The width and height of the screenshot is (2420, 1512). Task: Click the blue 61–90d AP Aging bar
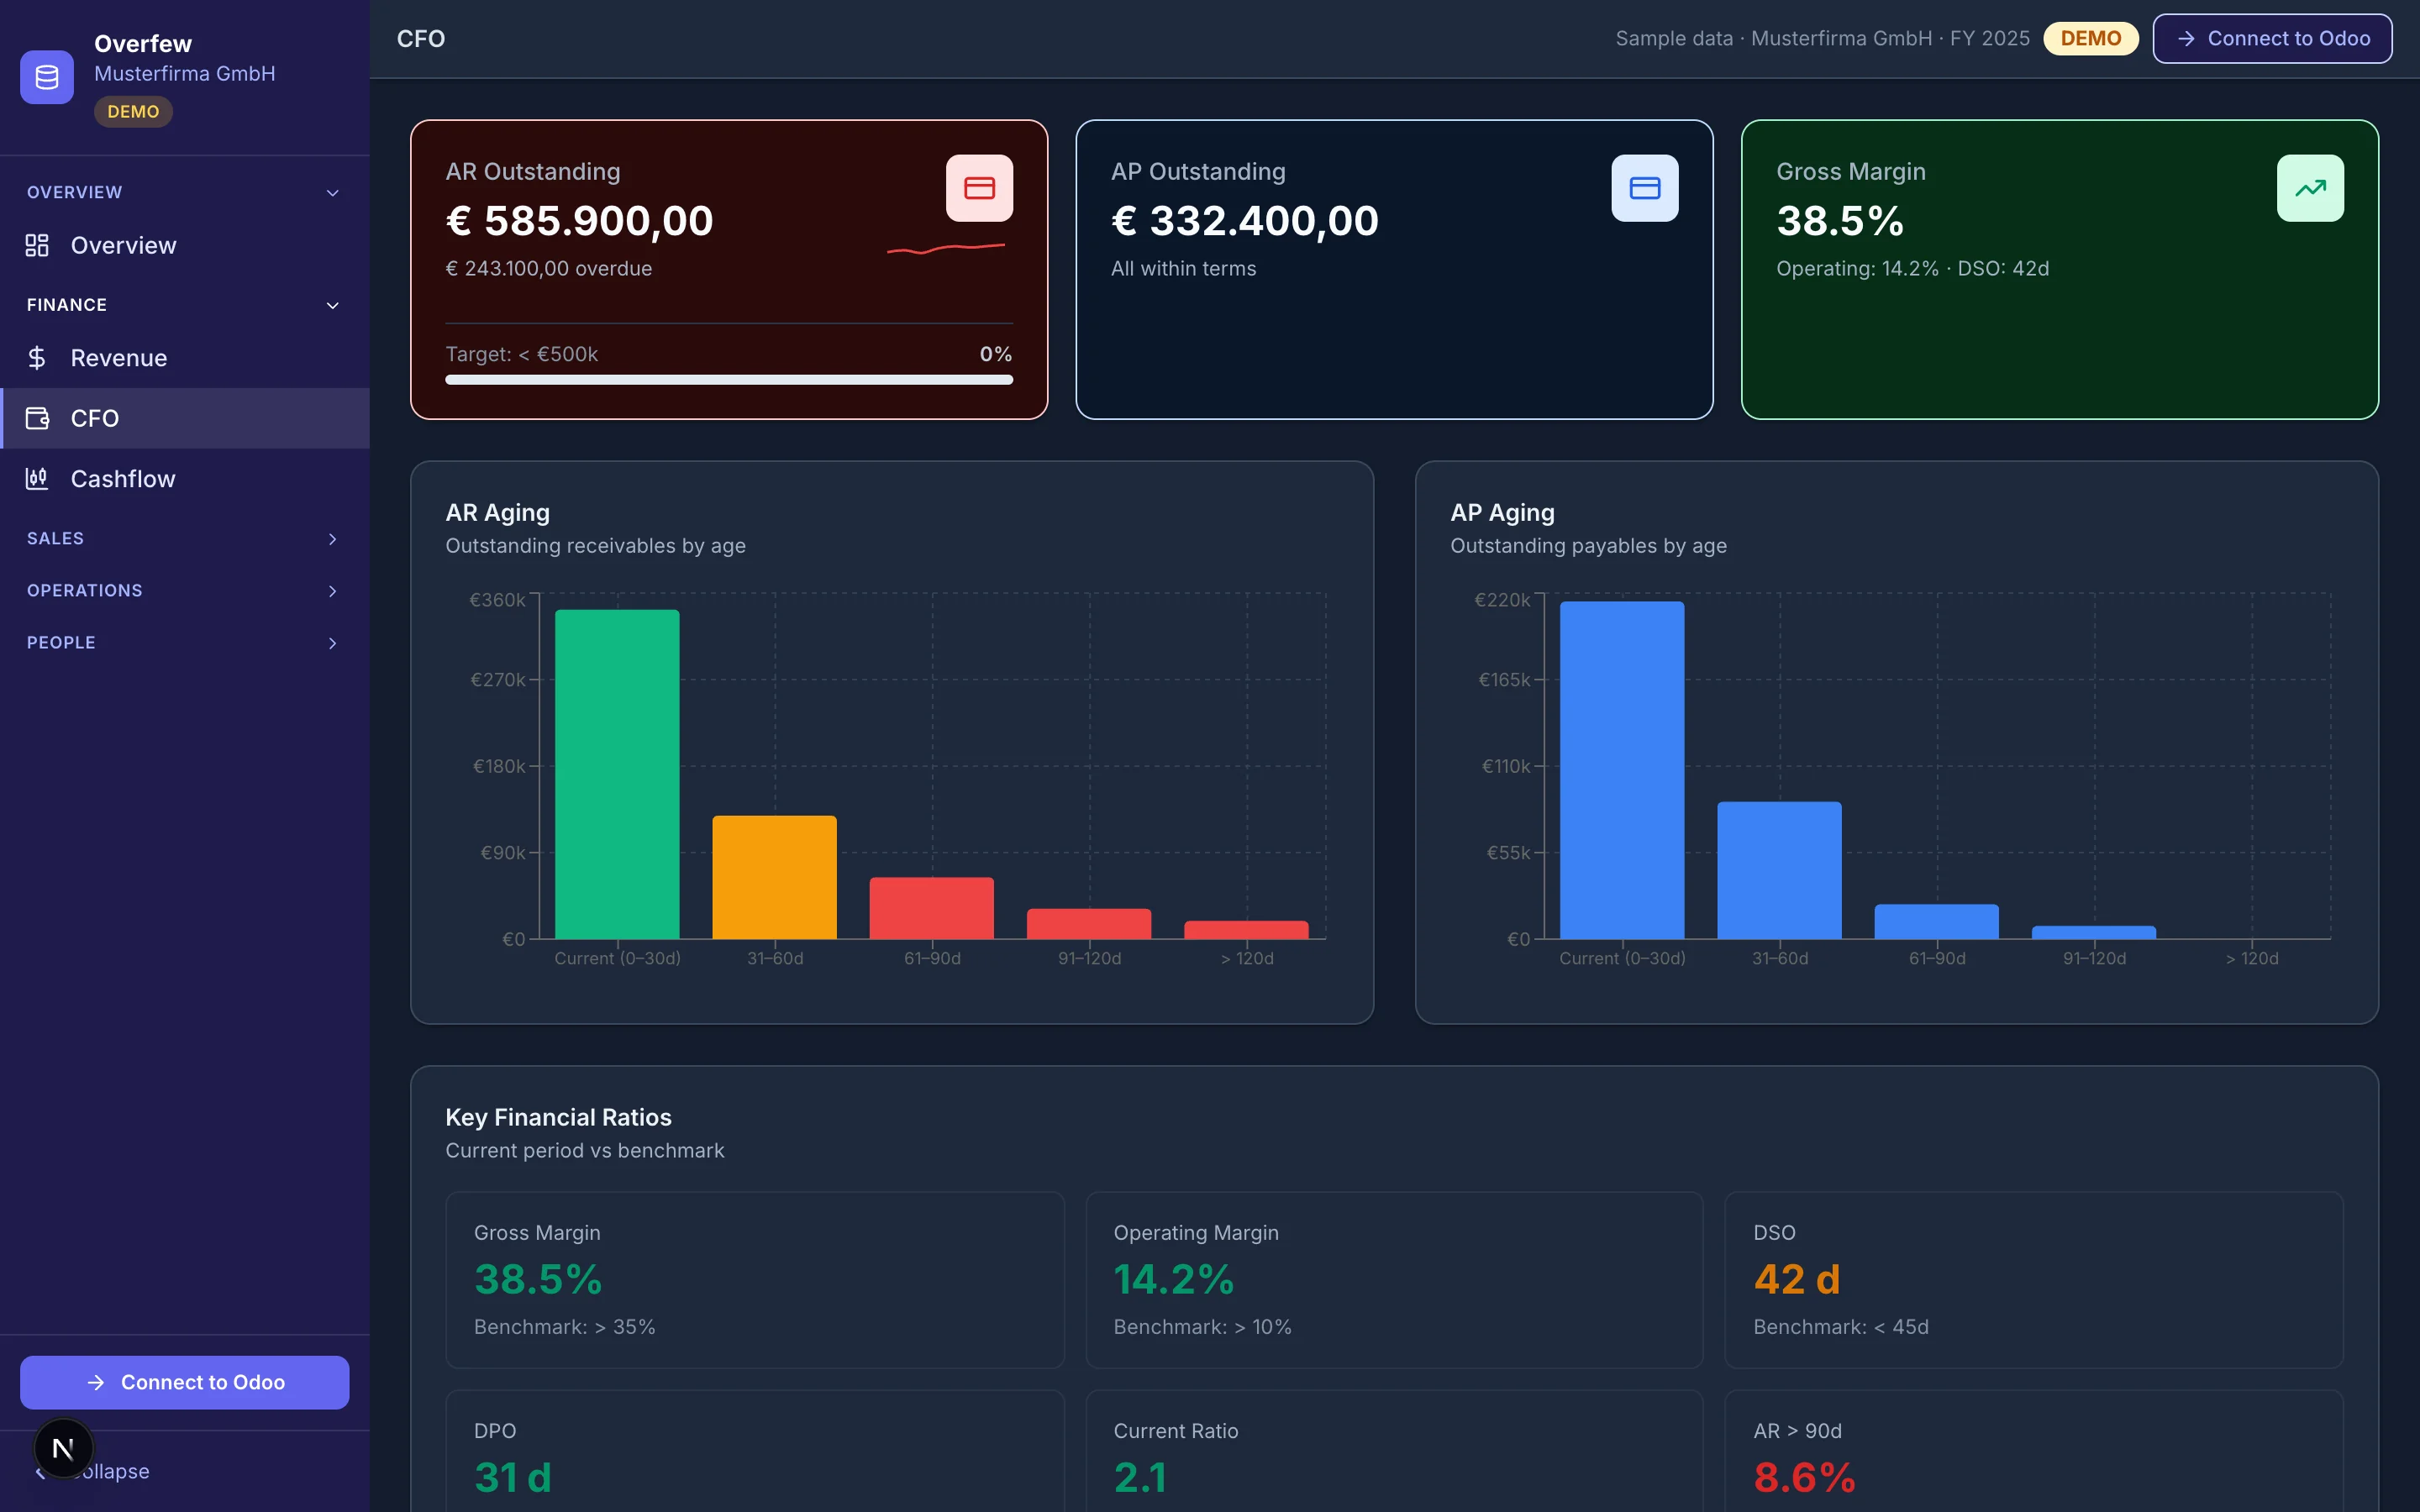click(x=1937, y=922)
